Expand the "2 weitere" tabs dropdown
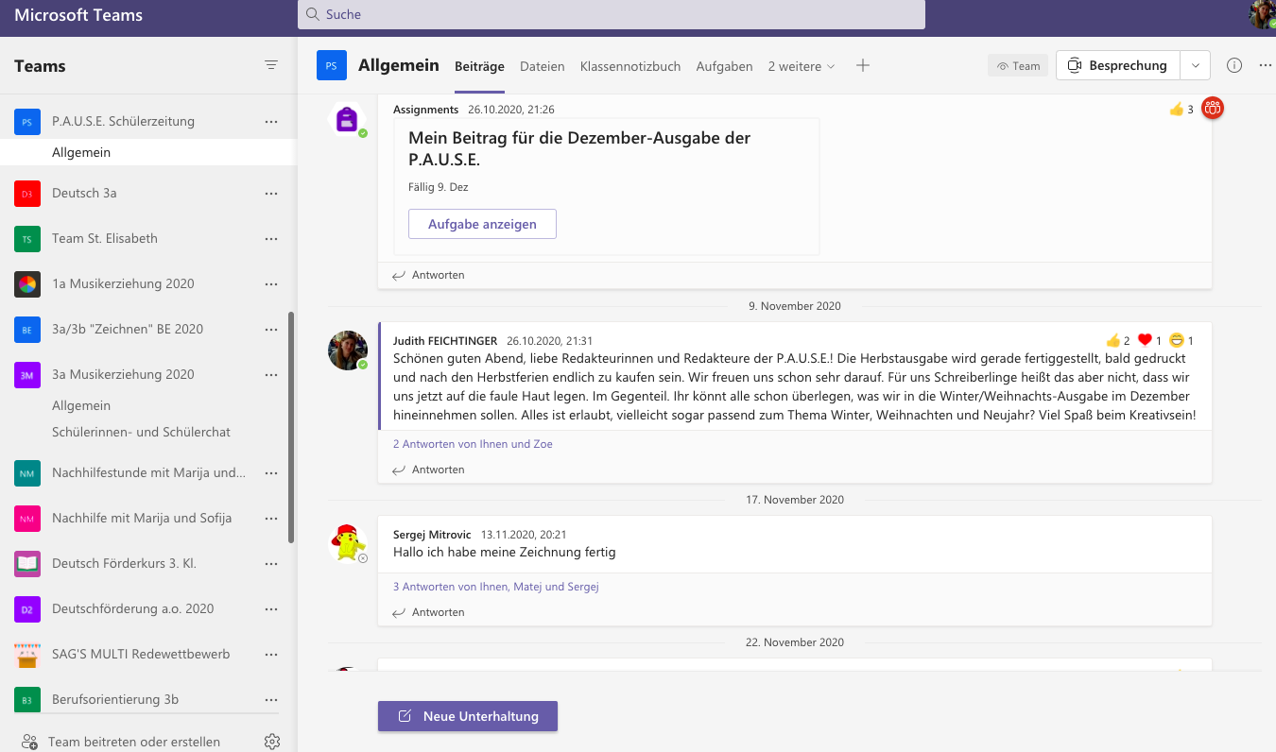1276x752 pixels. [x=802, y=66]
